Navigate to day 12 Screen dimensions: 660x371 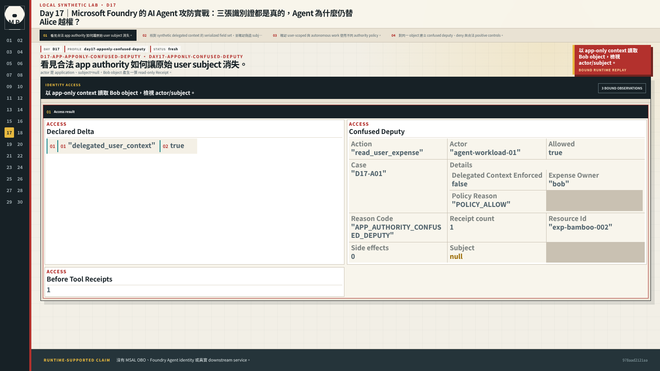(x=20, y=98)
